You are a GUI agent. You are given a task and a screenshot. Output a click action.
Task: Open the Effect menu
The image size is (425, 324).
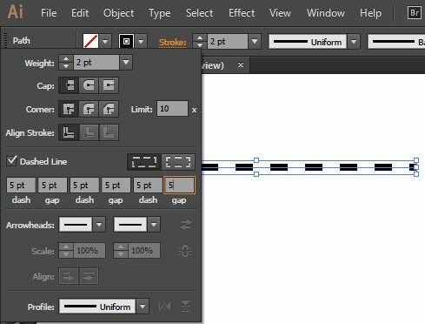[x=242, y=13]
